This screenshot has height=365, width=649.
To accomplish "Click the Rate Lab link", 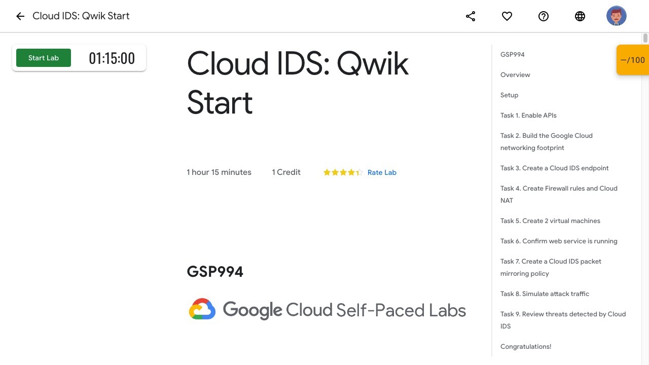I will tap(382, 172).
